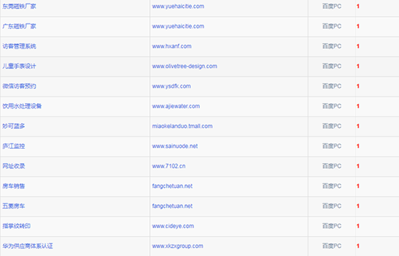The height and width of the screenshot is (256, 399).
Task: Click 百度PC in the 广东磁铁厂家 row
Action: pos(332,26)
